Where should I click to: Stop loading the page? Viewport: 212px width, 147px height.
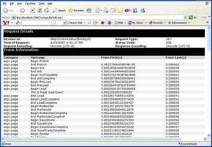coord(33,11)
